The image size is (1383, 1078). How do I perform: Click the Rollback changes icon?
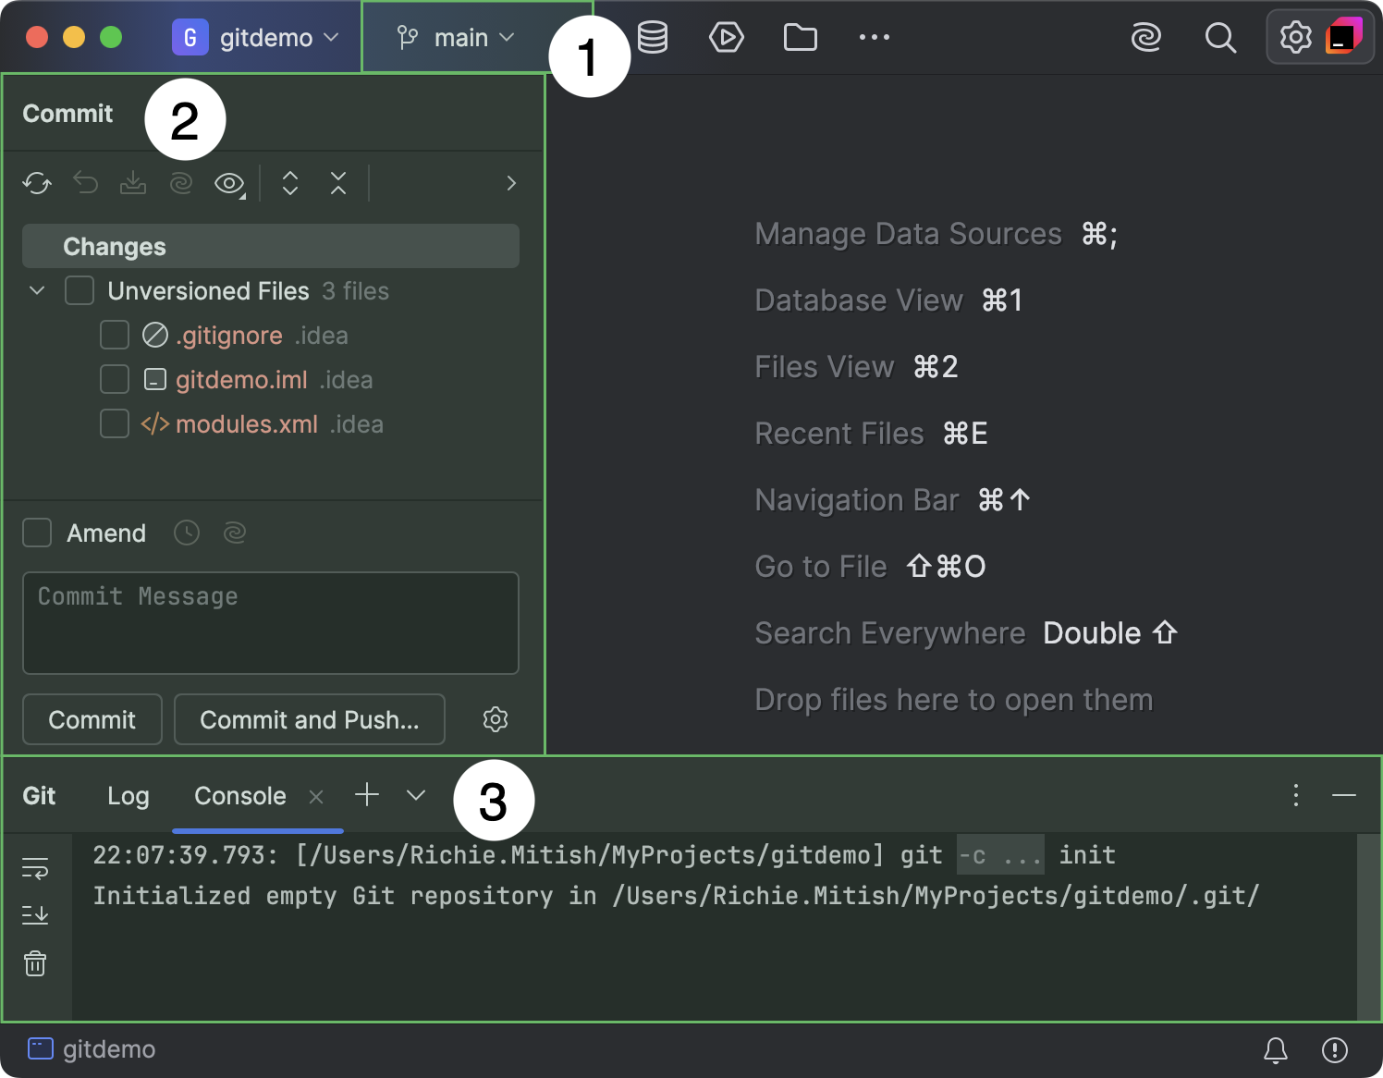(x=85, y=183)
